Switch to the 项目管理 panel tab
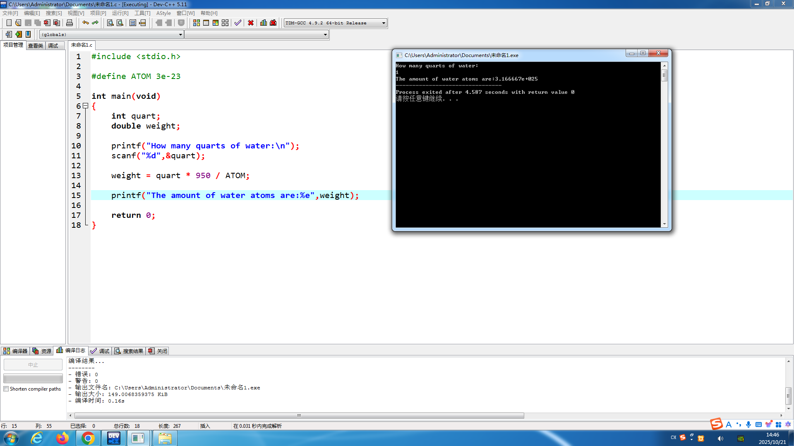794x446 pixels. 13,45
